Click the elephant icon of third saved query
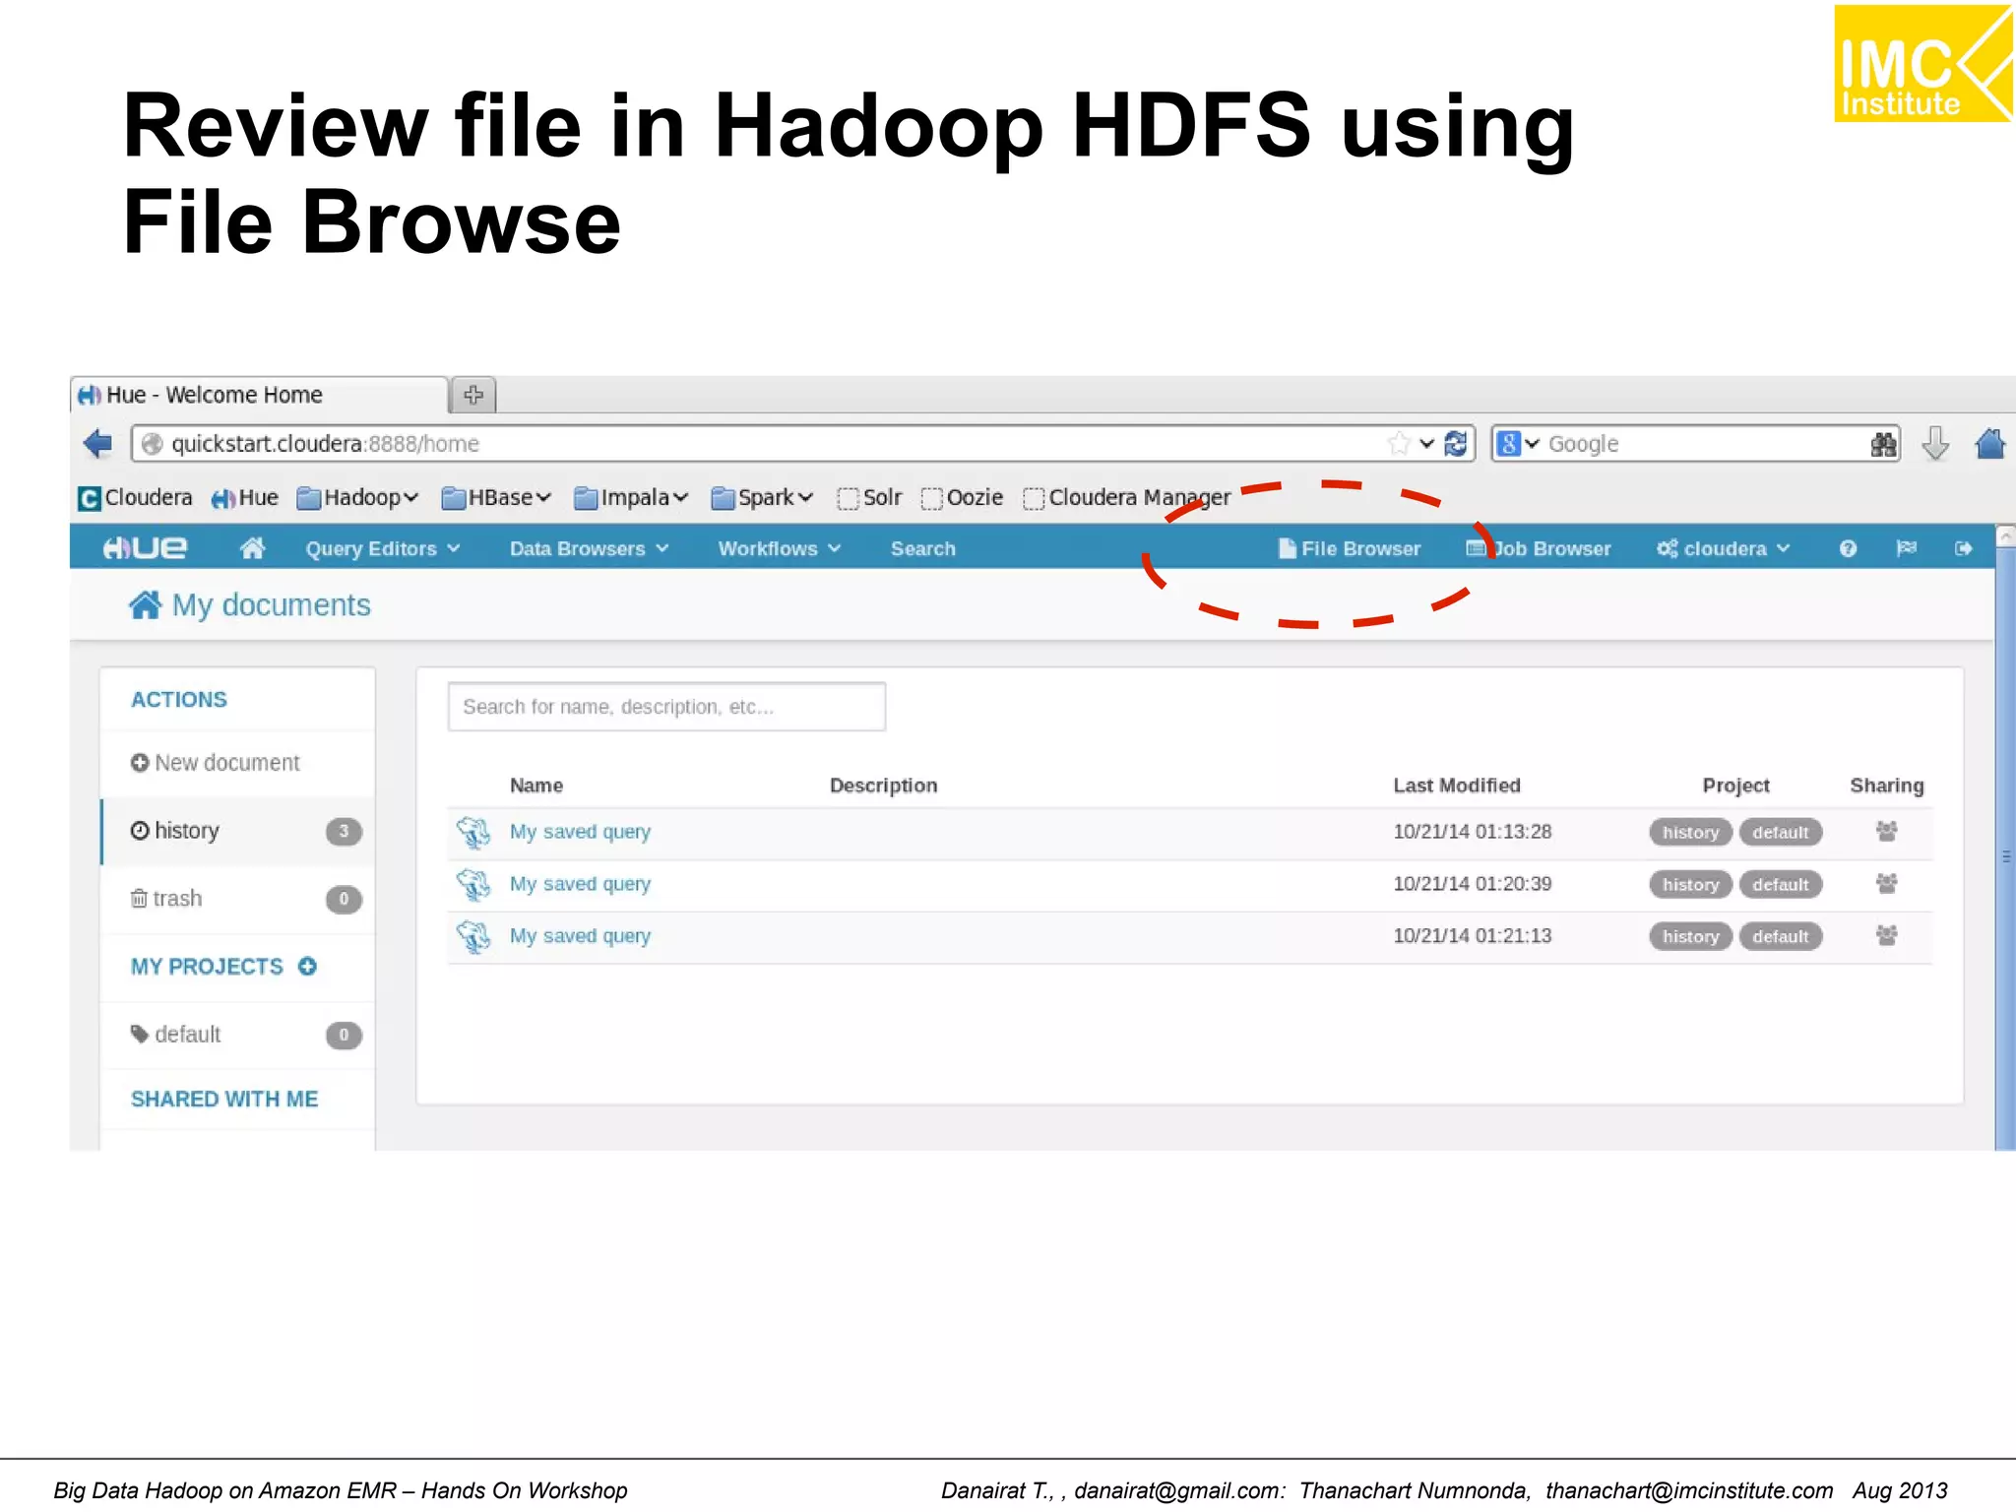2016x1512 pixels. click(x=473, y=937)
